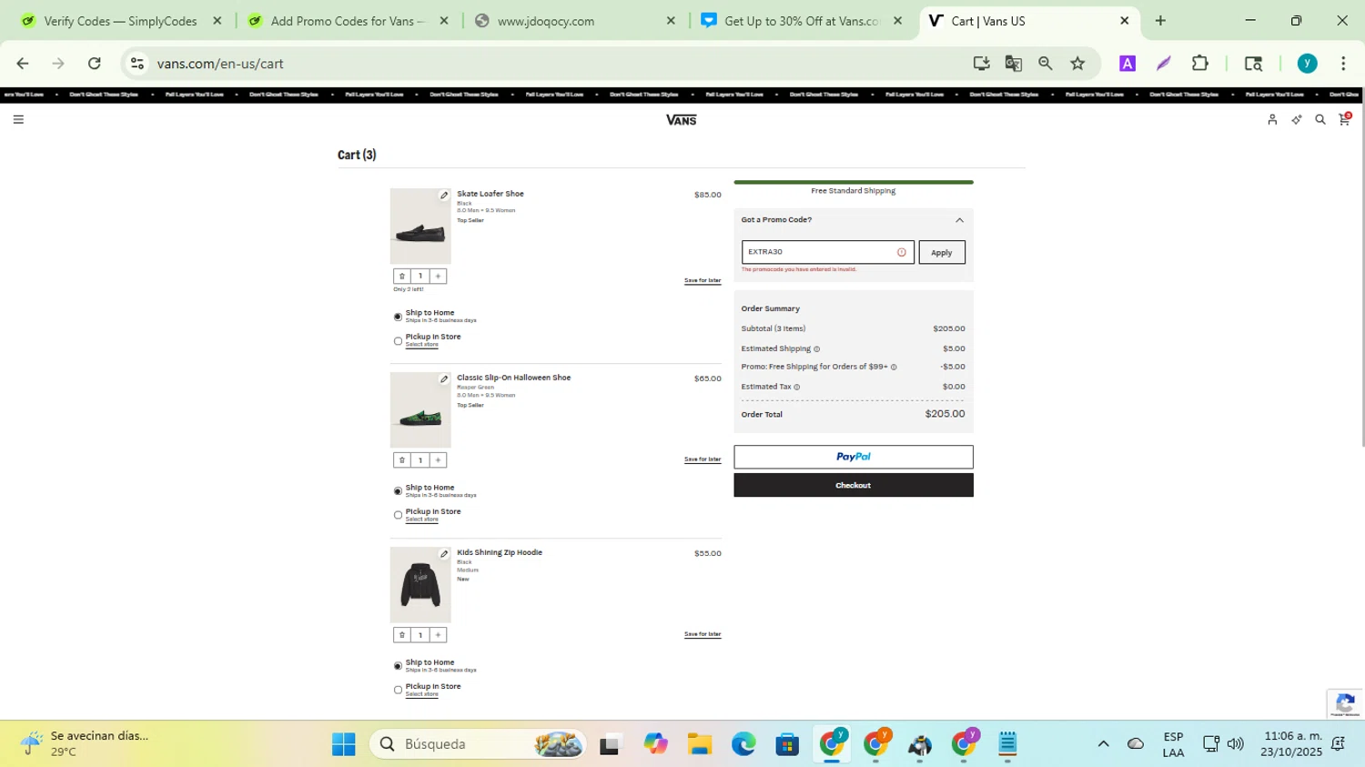
Task: Select Ship to Home for Classic Slip-On Halloween Shoe
Action: (x=398, y=491)
